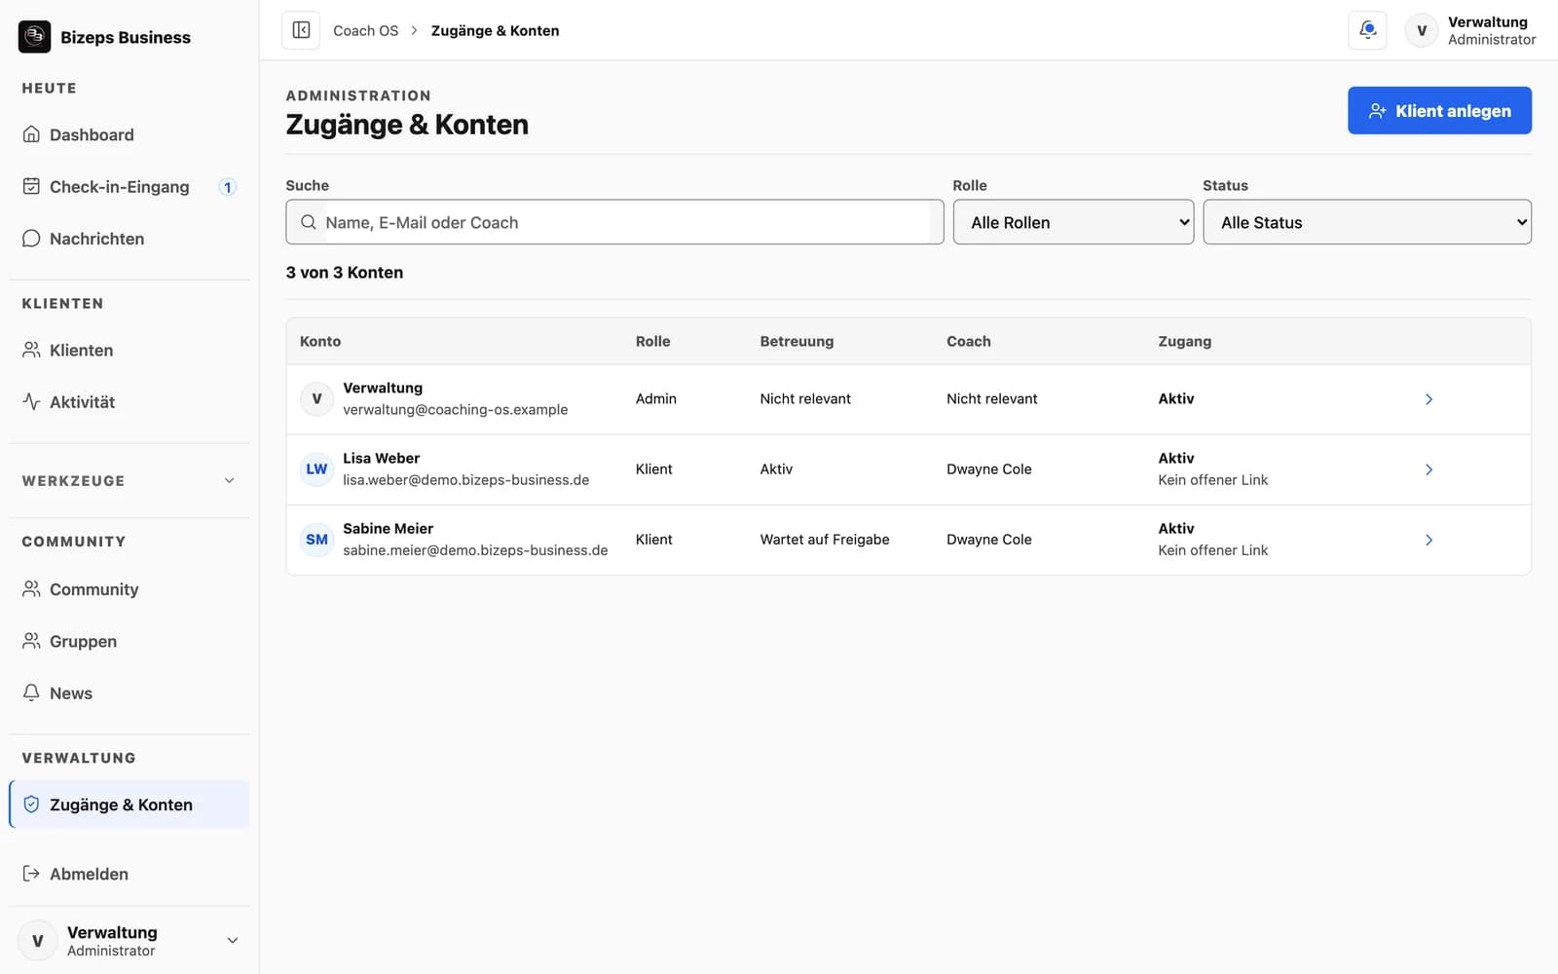The height and width of the screenshot is (974, 1558).
Task: Click the 3 von 3 Konten count
Action: [x=344, y=273]
